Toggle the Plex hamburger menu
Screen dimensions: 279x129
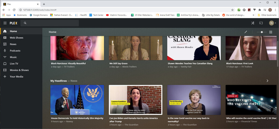click(x=5, y=23)
